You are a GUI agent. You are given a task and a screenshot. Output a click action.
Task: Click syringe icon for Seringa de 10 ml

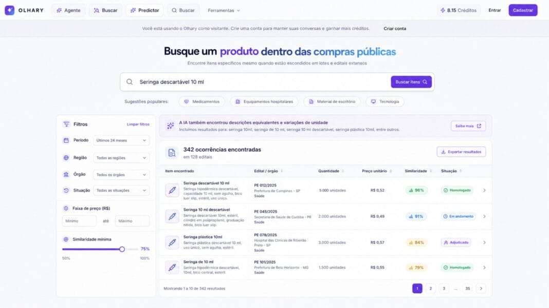(x=172, y=268)
